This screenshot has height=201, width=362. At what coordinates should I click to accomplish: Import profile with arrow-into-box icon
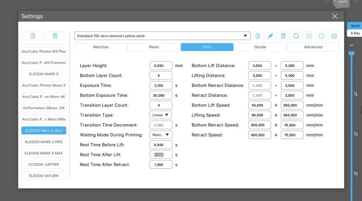(x=309, y=36)
